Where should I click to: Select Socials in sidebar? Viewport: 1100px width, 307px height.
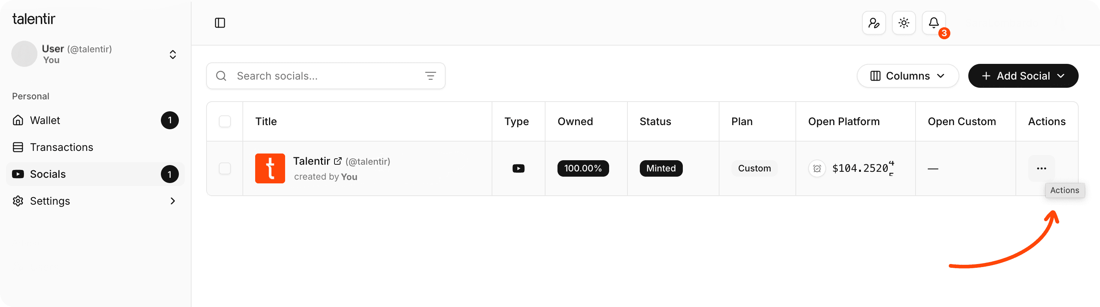pos(48,174)
